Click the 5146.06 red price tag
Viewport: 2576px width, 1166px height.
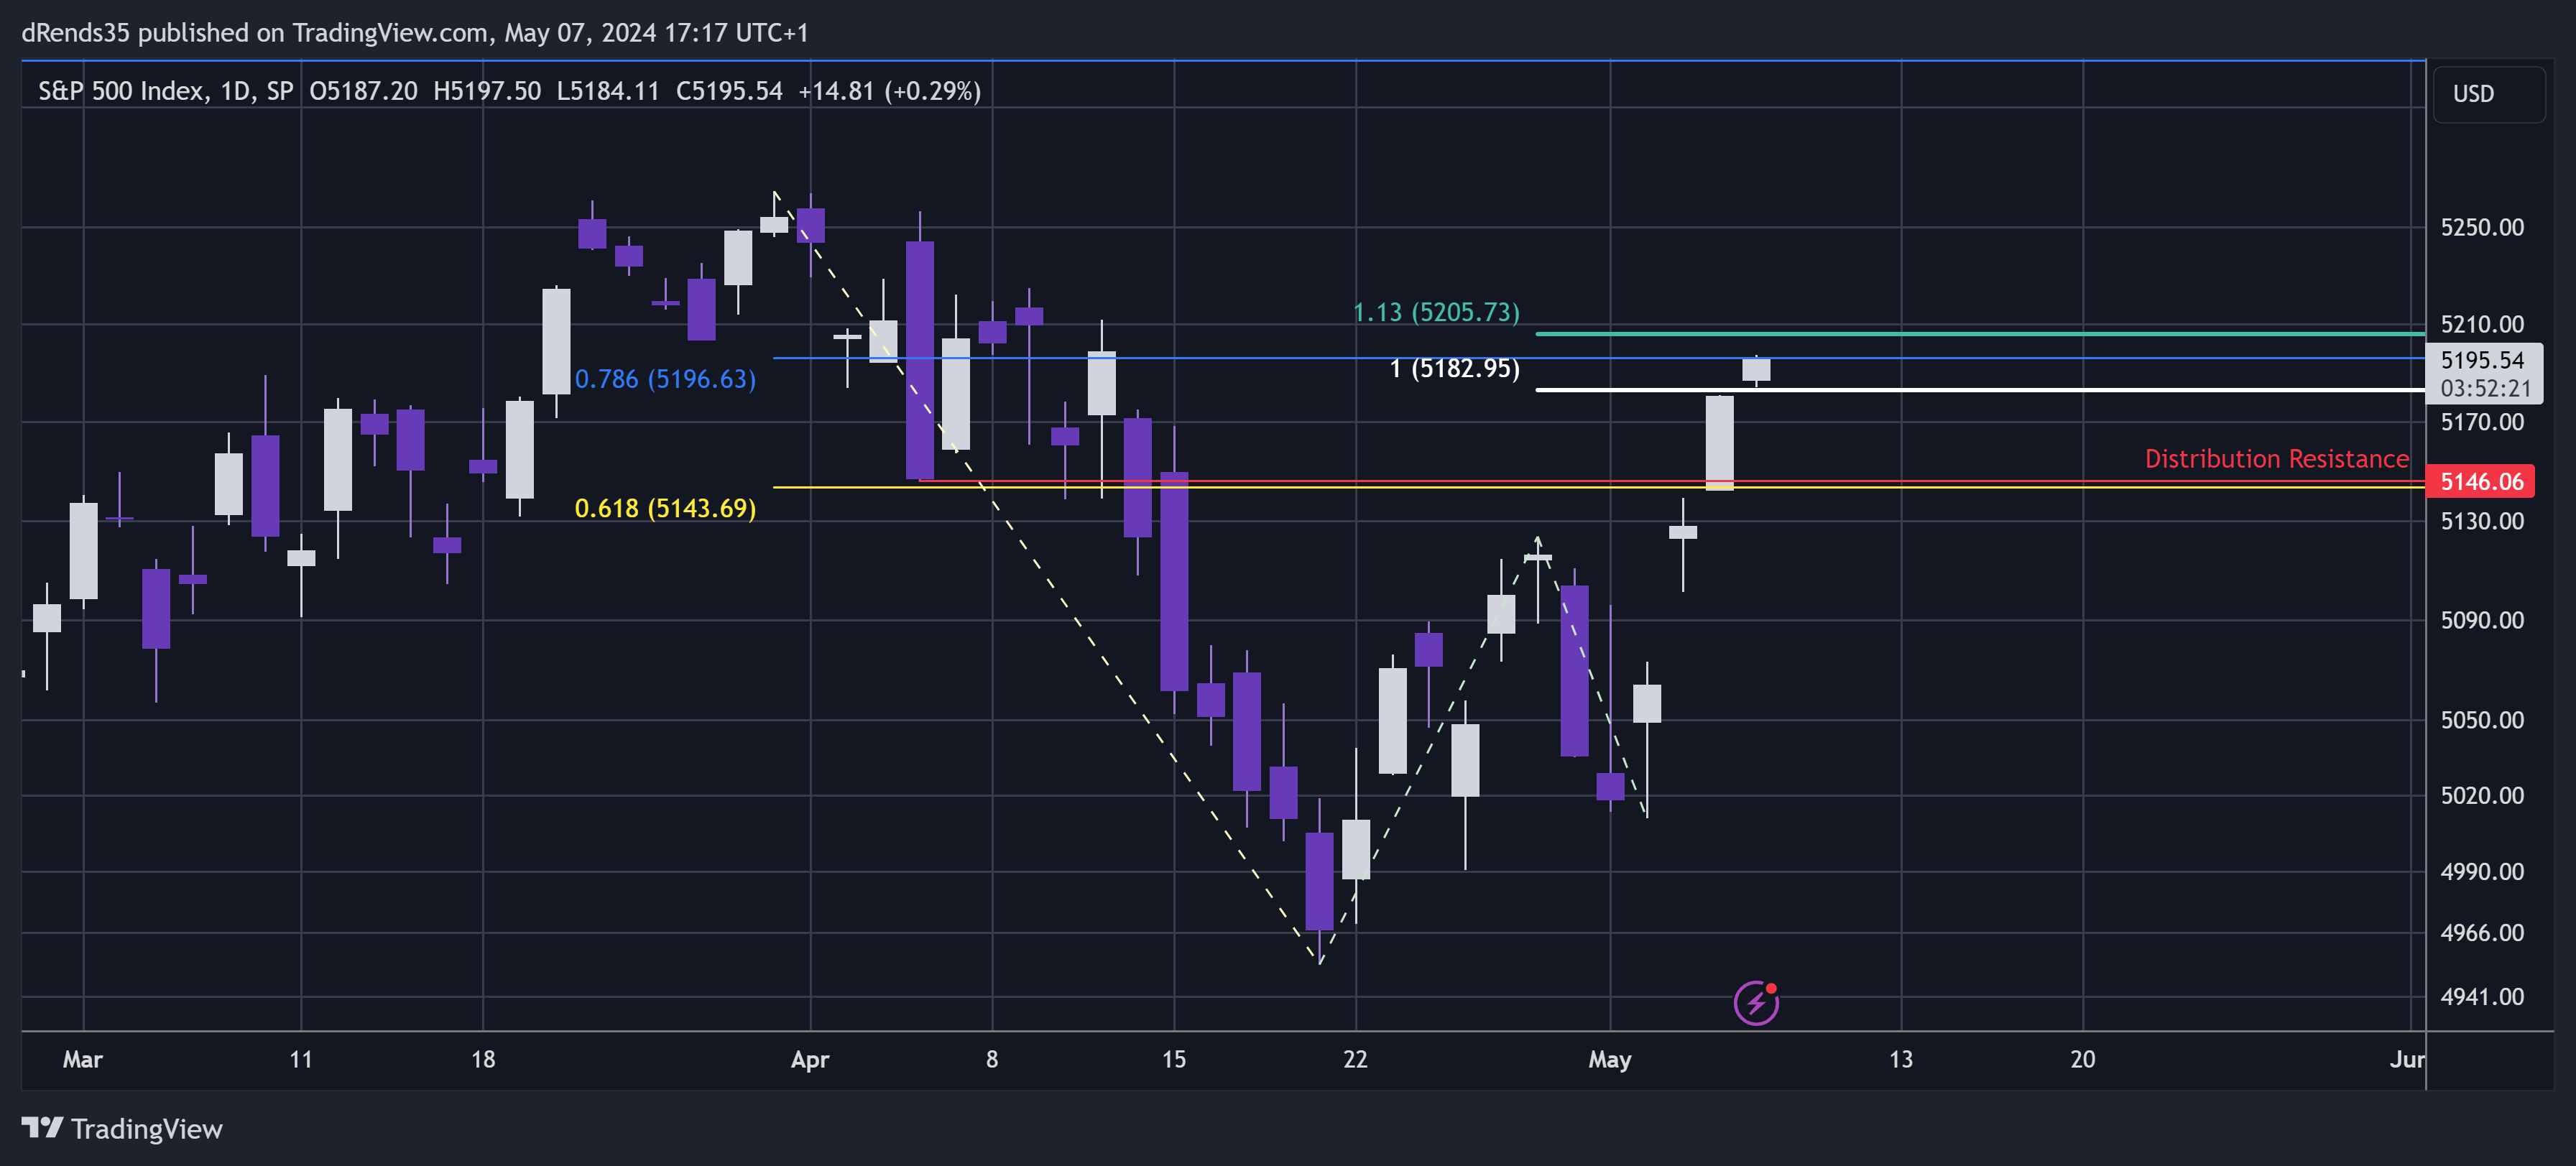pos(2481,482)
